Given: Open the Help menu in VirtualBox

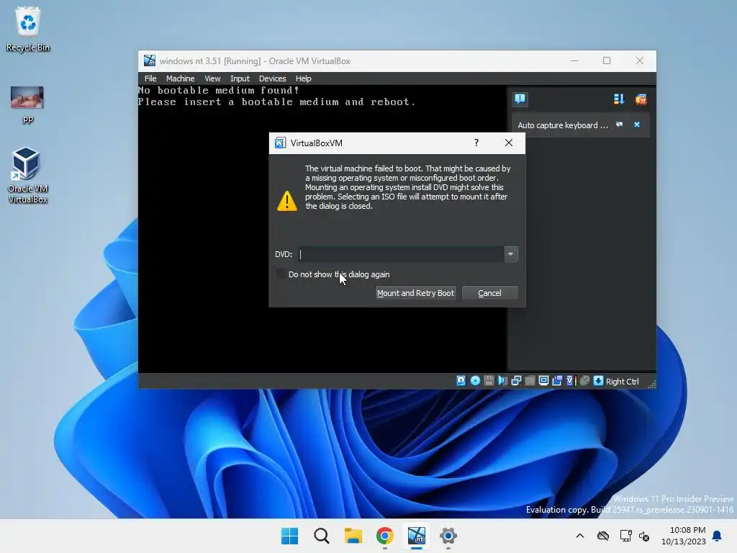Looking at the screenshot, I should 303,78.
